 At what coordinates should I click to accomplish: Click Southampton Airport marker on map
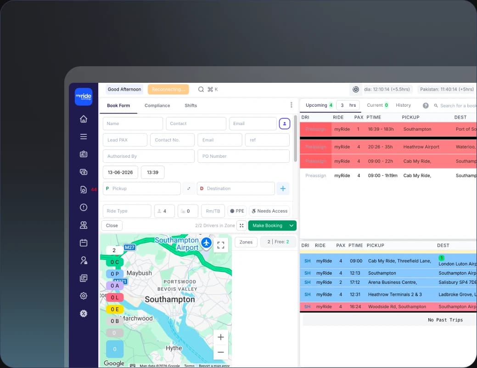pos(207,243)
